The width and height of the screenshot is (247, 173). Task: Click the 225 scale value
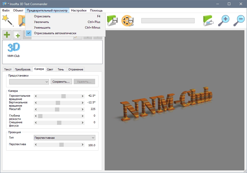[93, 109]
